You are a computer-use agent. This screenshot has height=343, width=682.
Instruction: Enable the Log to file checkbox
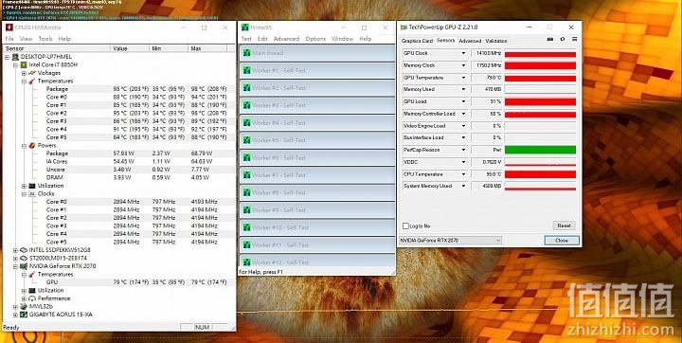coord(405,226)
